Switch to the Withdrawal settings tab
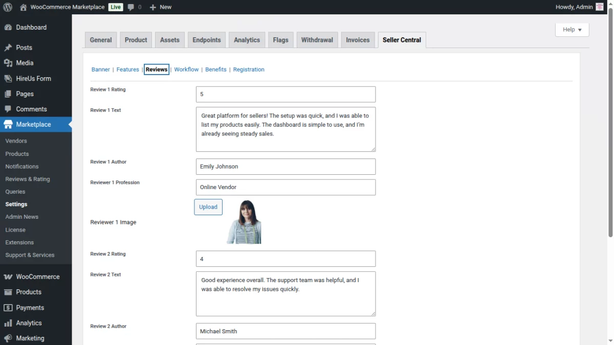Viewport: 614px width, 345px height. [317, 40]
